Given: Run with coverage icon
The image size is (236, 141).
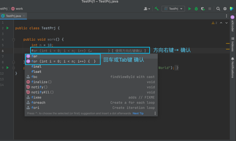Looking at the screenshot, I should (x=203, y=9).
